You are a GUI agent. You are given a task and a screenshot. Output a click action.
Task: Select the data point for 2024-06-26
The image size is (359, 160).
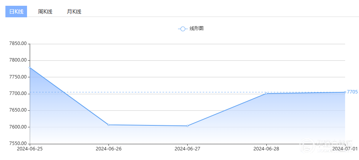tap(108, 125)
